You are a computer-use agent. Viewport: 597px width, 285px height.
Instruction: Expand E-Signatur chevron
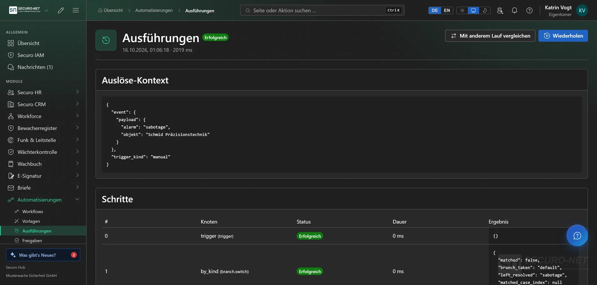[x=77, y=176]
